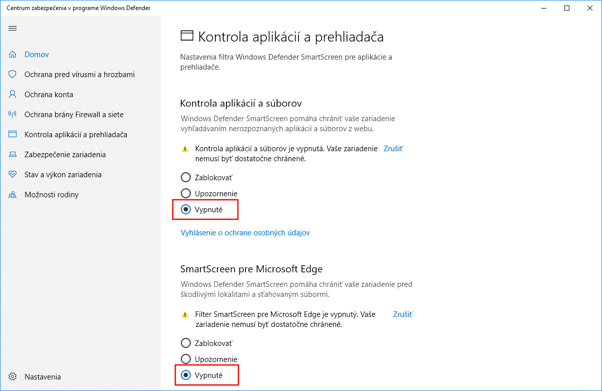
Task: Click the Domov home icon
Action: pyautogui.click(x=13, y=55)
